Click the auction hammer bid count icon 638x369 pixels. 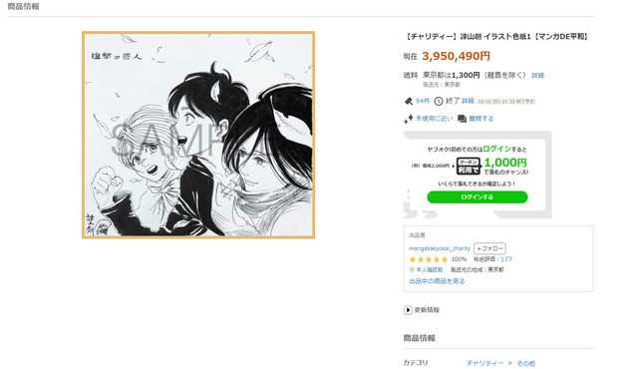coord(409,101)
